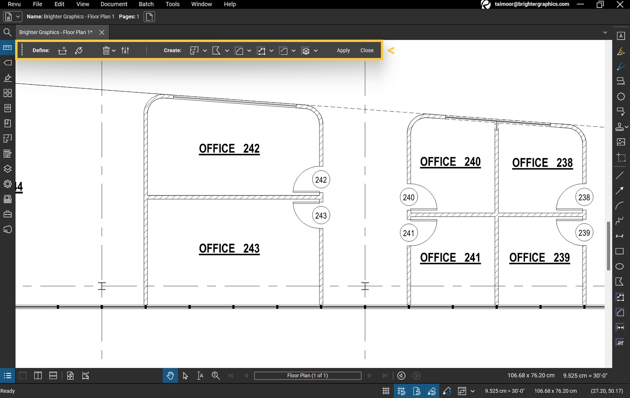Screen dimensions: 630x398
Task: Select the Pan tool in the navigation bar
Action: [x=170, y=375]
